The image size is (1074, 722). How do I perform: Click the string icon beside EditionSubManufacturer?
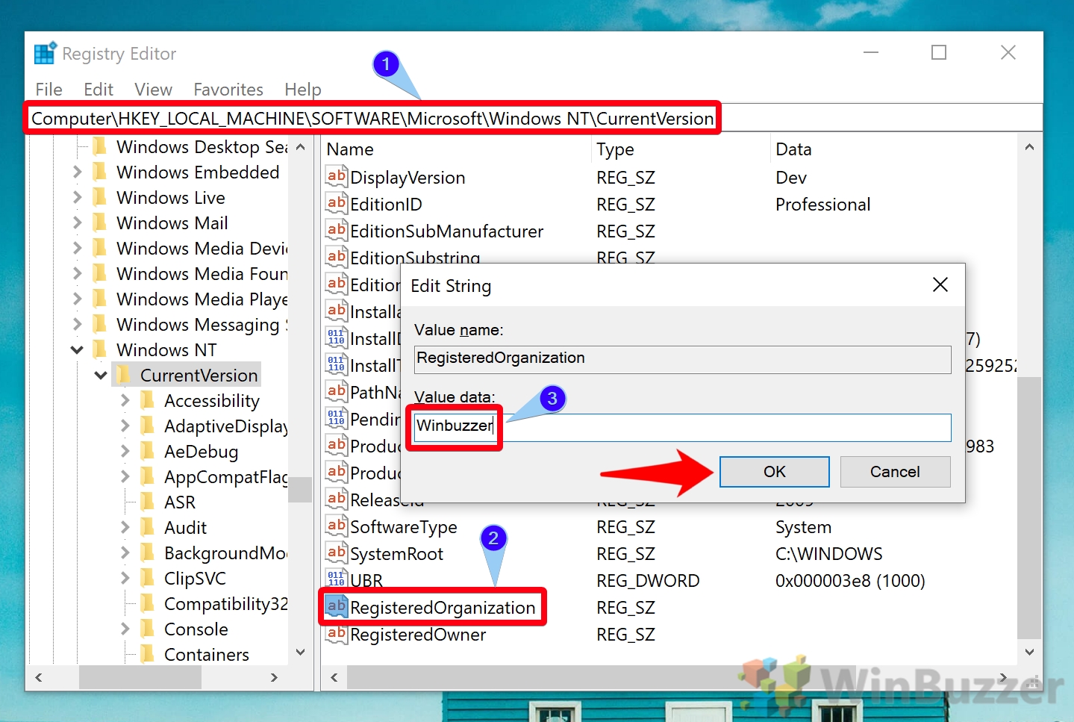[x=336, y=231]
